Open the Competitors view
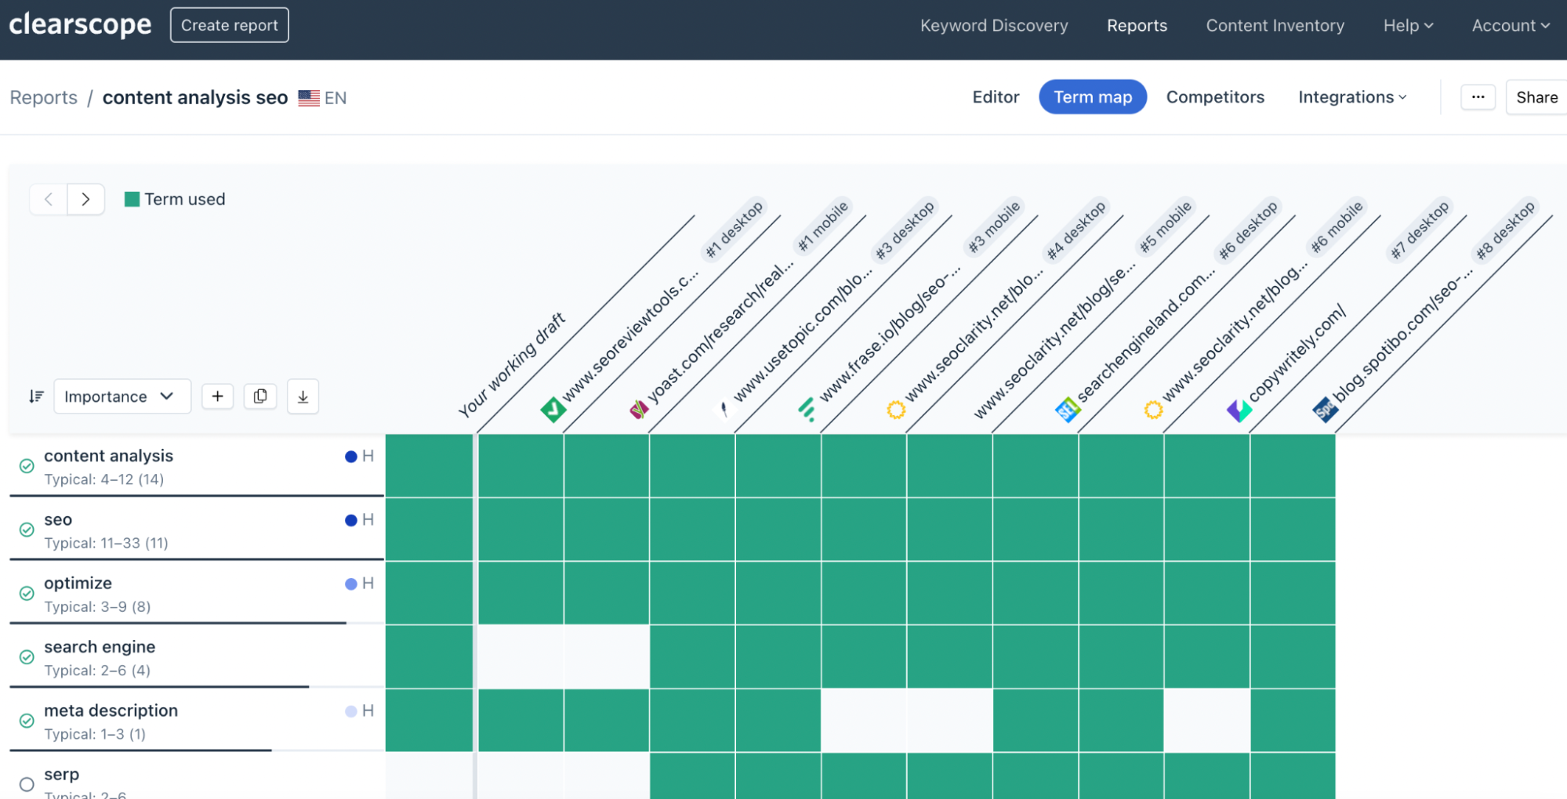Image resolution: width=1567 pixels, height=799 pixels. [x=1215, y=96]
